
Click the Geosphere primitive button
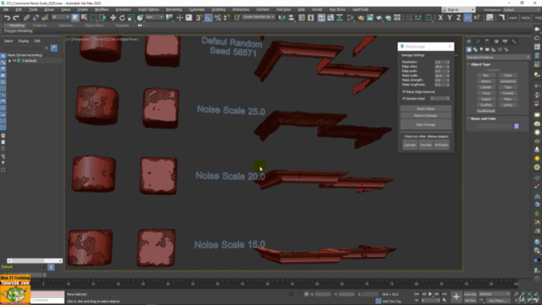[x=508, y=81]
